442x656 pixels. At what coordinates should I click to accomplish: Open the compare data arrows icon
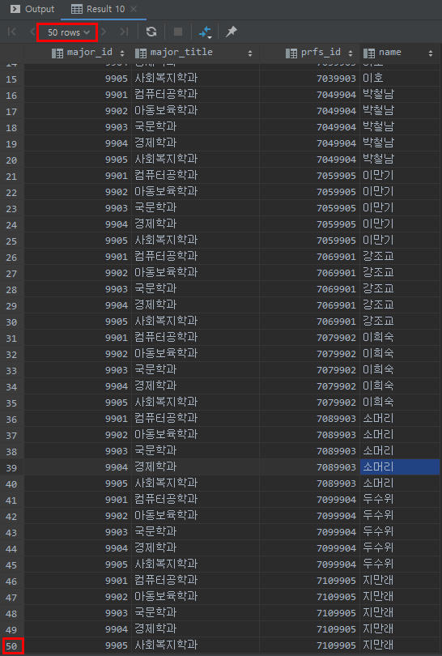pos(206,32)
